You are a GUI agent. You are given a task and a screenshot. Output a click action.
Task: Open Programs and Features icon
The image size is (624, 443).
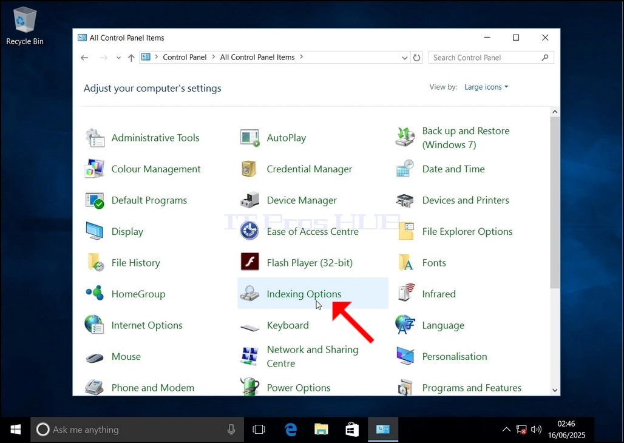click(405, 387)
